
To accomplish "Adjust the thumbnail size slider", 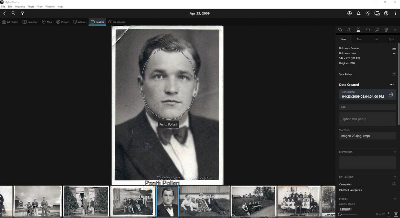I will click(x=347, y=214).
